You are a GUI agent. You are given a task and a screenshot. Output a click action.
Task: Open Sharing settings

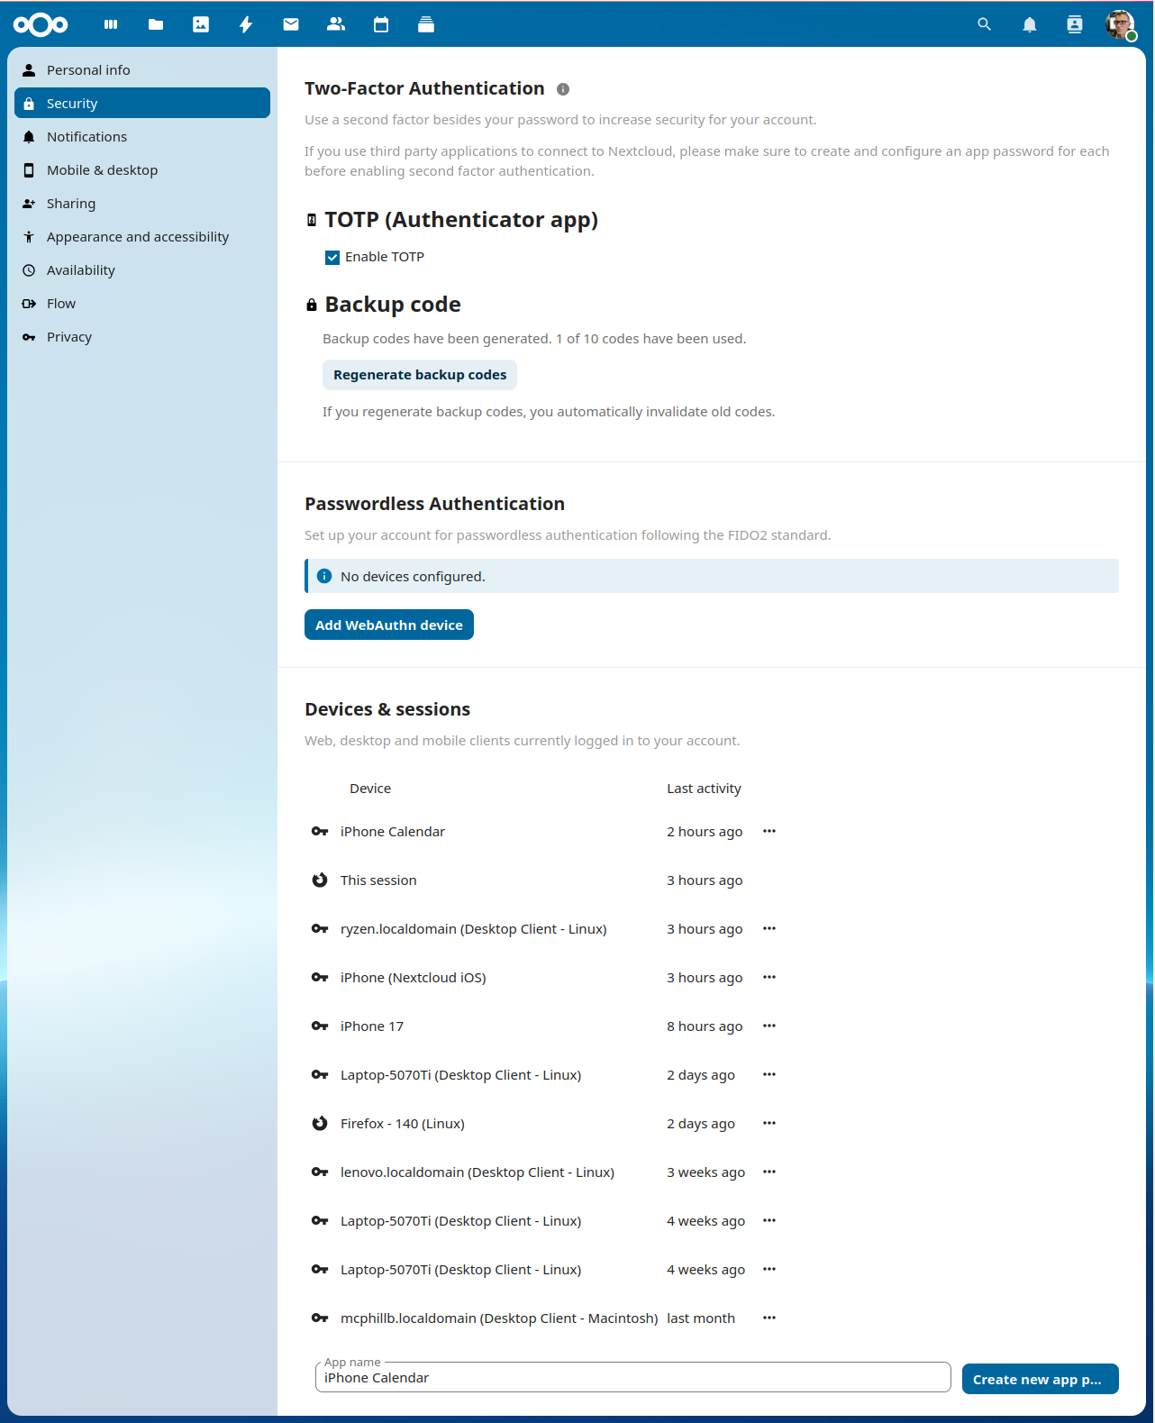(142, 203)
